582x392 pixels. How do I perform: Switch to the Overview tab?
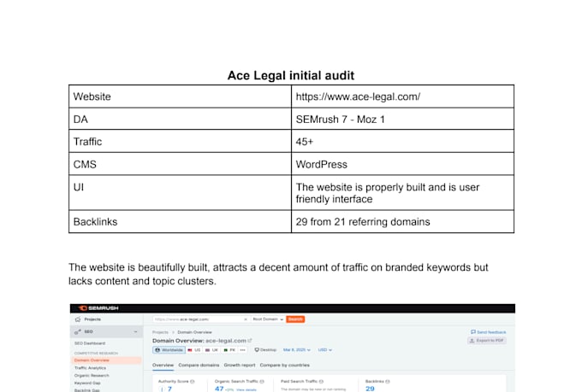click(163, 366)
